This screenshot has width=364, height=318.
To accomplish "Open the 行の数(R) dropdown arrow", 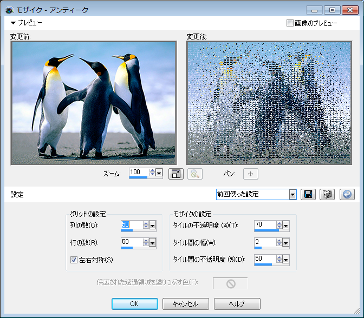I will (x=153, y=243).
